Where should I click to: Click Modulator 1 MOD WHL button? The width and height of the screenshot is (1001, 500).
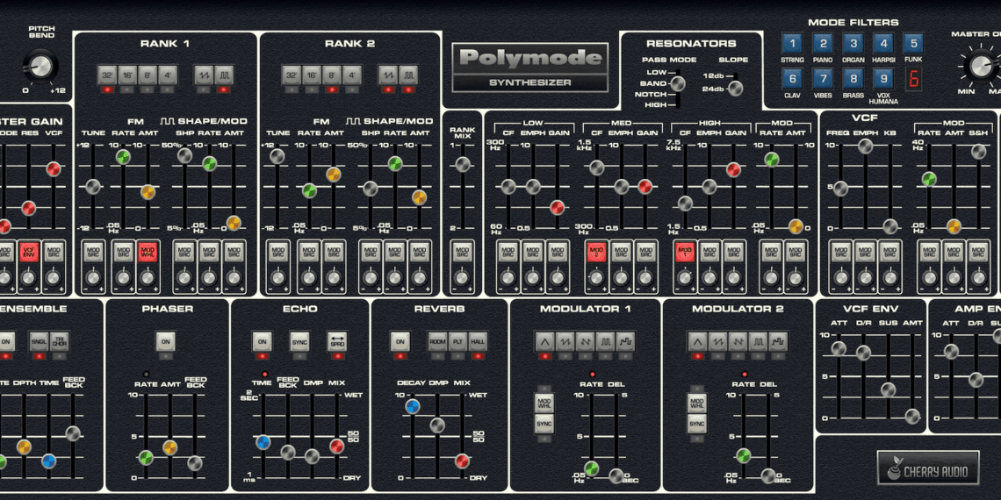tap(544, 403)
